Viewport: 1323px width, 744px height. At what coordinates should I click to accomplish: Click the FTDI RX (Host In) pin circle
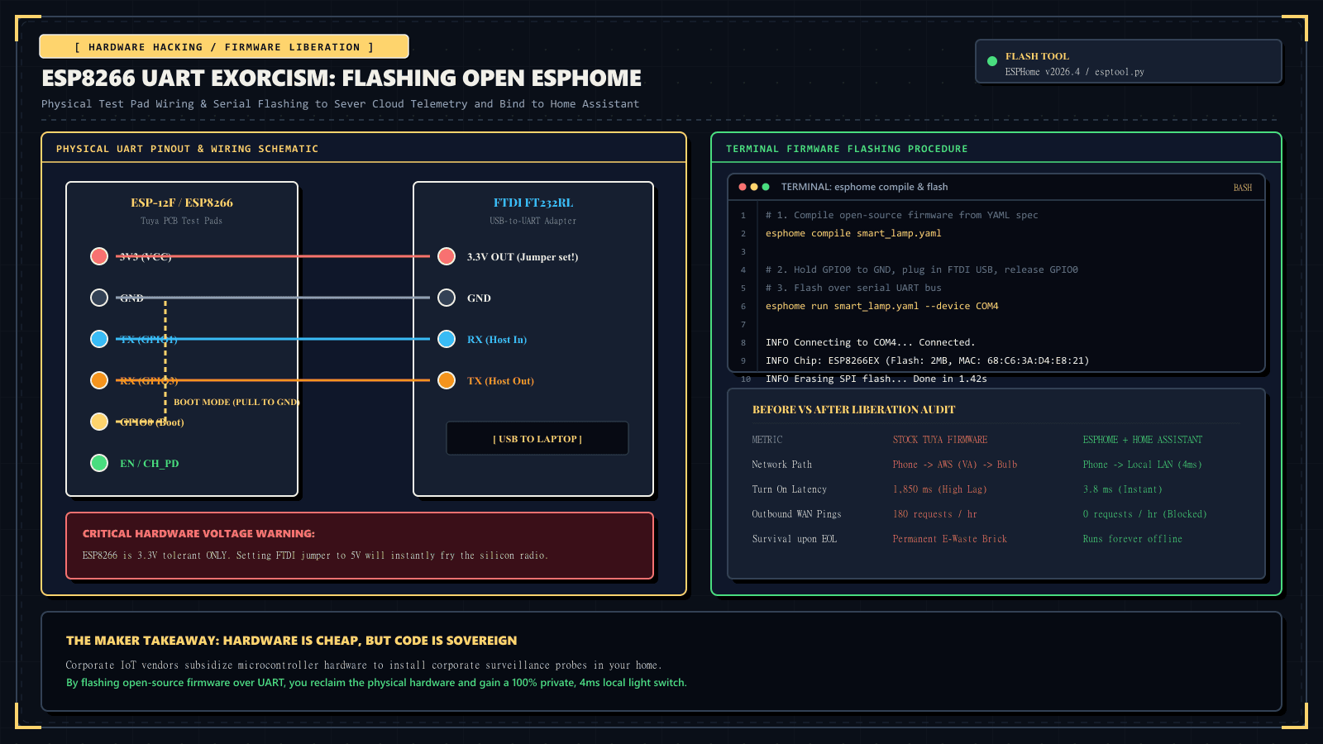(447, 339)
